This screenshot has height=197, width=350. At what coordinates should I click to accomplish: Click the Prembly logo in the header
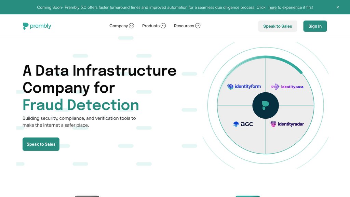[x=37, y=26]
